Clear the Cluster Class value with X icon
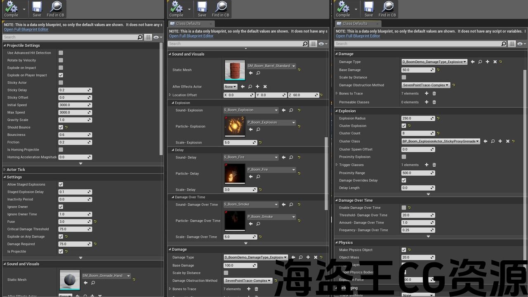This screenshot has width=528, height=297. tap(507, 141)
